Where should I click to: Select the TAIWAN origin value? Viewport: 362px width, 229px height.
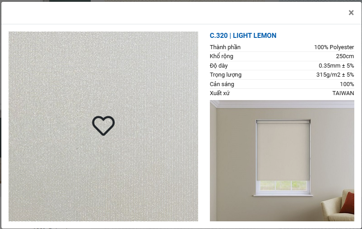(343, 93)
